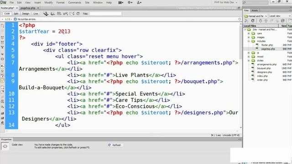This screenshot has width=292, height=164.
Task: Click the Expand All coding toolbar icon
Action: click(x=2, y=47)
